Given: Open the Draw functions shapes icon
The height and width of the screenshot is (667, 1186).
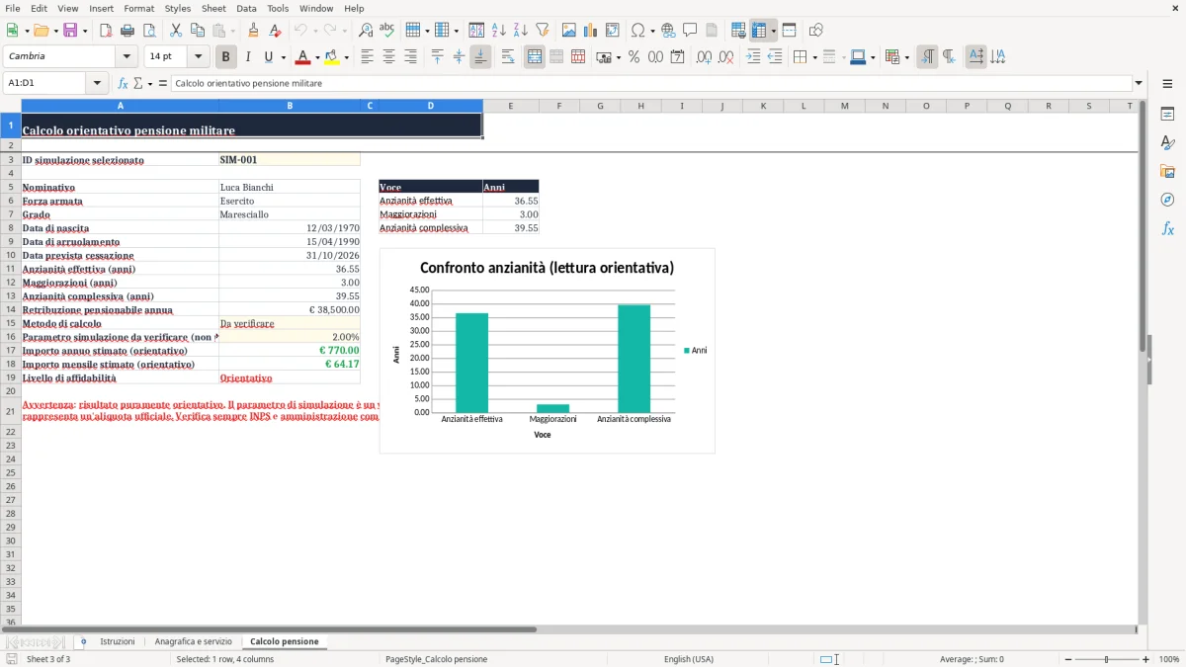Looking at the screenshot, I should tap(816, 31).
